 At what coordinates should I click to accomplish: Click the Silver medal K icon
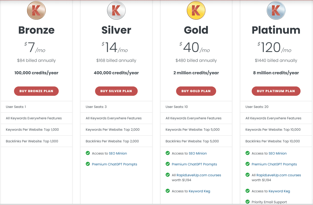(x=116, y=10)
